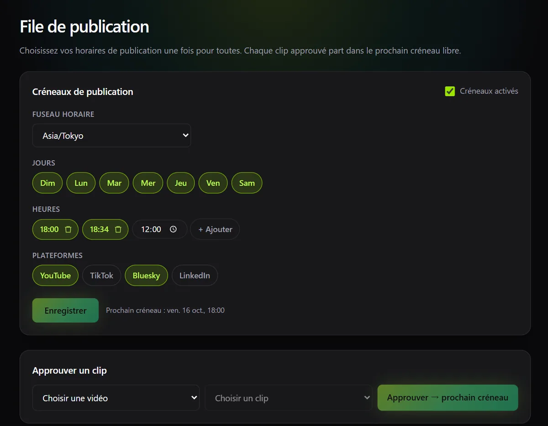Toggle the Mer day chip
Screen dimensions: 548x426
[148, 183]
